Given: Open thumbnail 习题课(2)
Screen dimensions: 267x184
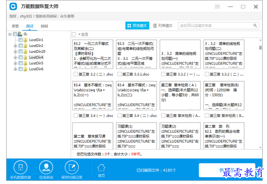Looking at the screenshot, I should point(180,136).
